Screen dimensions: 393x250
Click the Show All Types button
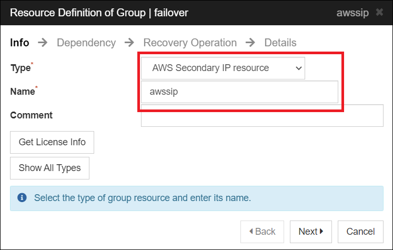coord(49,168)
